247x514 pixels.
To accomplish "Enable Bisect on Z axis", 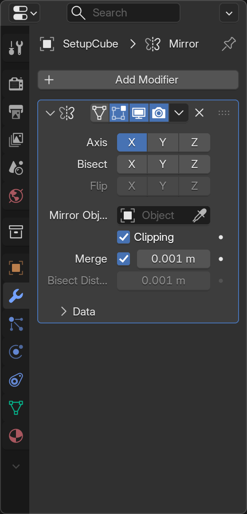I will (x=194, y=164).
